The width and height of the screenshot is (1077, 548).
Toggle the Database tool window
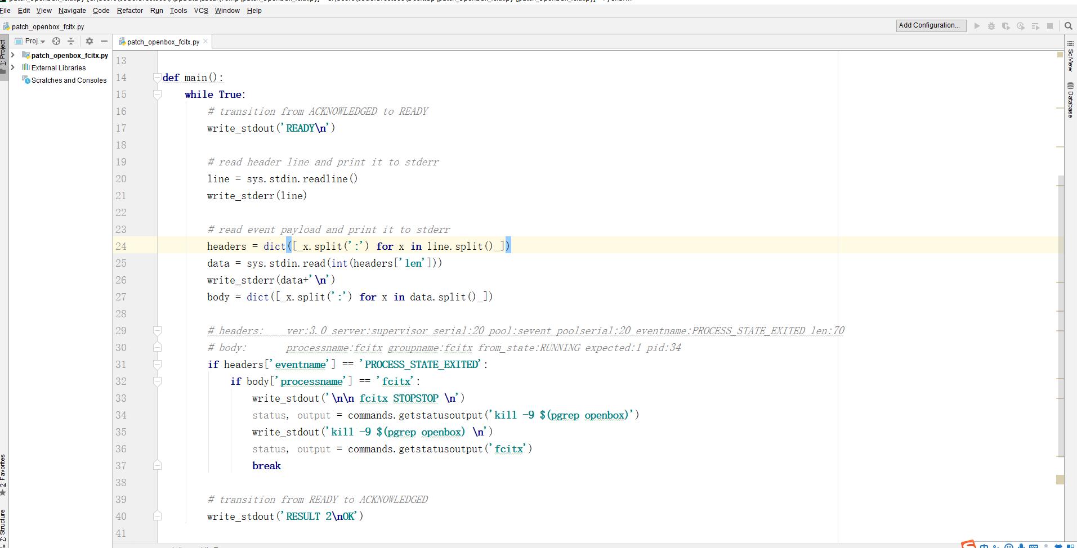[x=1070, y=100]
